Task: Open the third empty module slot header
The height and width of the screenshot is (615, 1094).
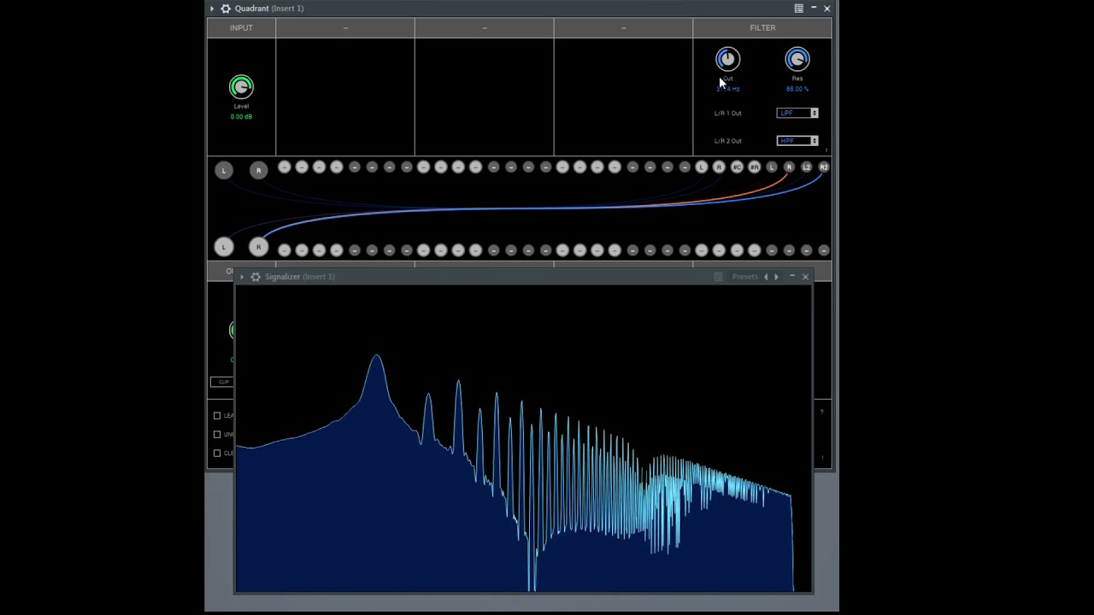Action: pos(623,28)
